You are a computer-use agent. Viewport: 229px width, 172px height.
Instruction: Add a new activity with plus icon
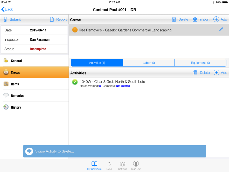216,73
